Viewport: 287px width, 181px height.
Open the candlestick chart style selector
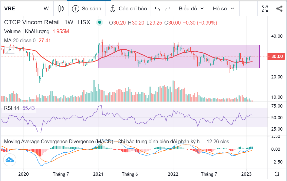coord(61,9)
